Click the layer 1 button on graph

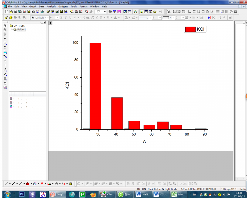(50, 23)
